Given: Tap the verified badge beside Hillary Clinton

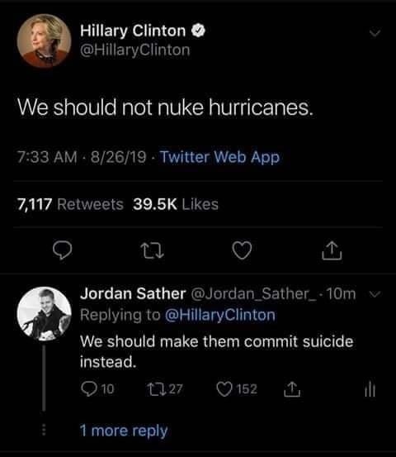Looking at the screenshot, I should 198,31.
